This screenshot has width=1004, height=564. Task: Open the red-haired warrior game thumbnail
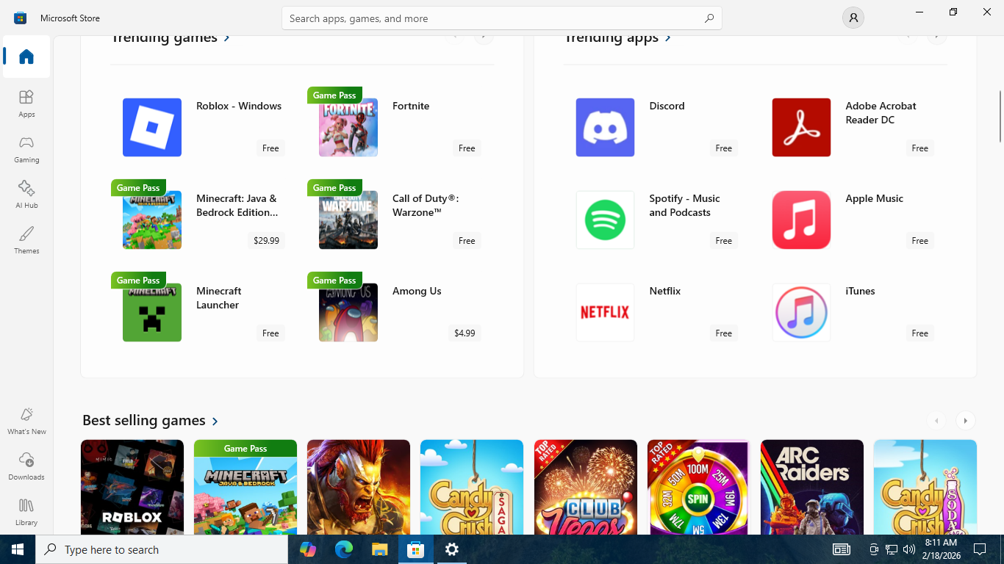[x=359, y=487]
